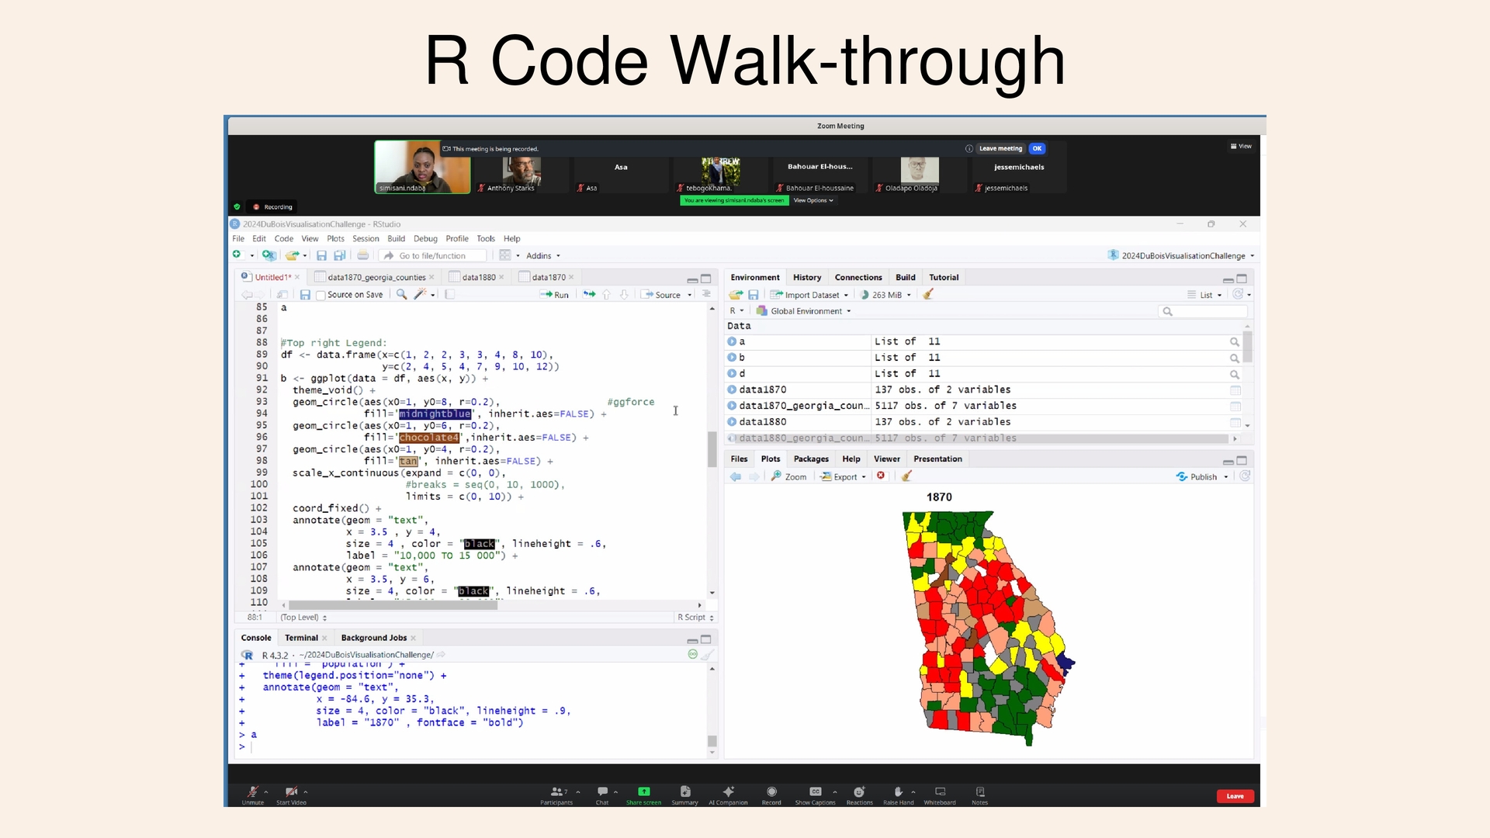Viewport: 1490px width, 838px height.
Task: Open the List view mode dropdown
Action: pyautogui.click(x=1204, y=295)
